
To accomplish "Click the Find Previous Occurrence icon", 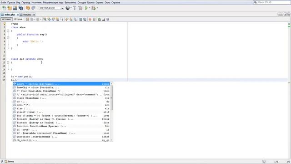I will click(x=49, y=19).
